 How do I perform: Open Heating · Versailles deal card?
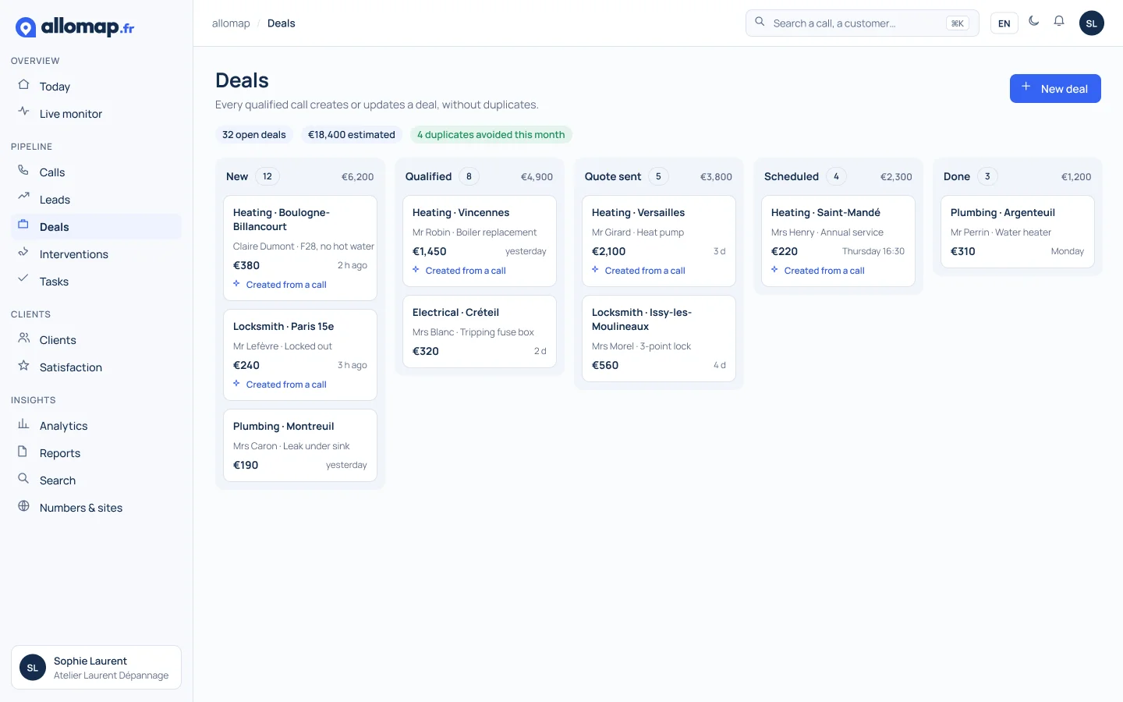[659, 241]
